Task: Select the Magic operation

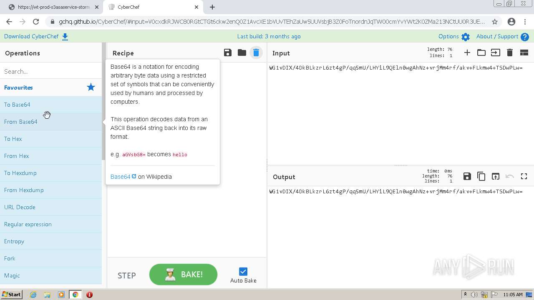Action: coord(51,275)
